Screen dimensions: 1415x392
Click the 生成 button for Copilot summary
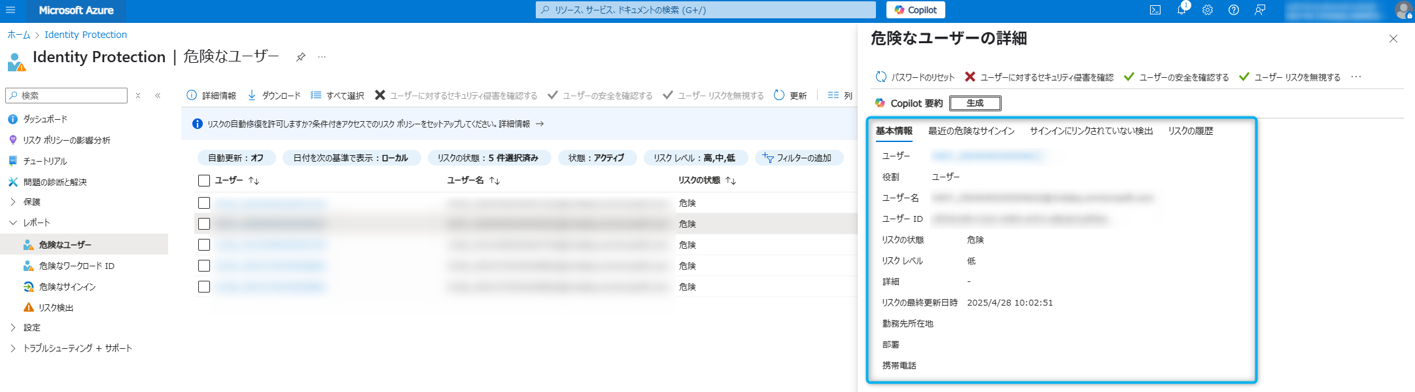pyautogui.click(x=975, y=103)
